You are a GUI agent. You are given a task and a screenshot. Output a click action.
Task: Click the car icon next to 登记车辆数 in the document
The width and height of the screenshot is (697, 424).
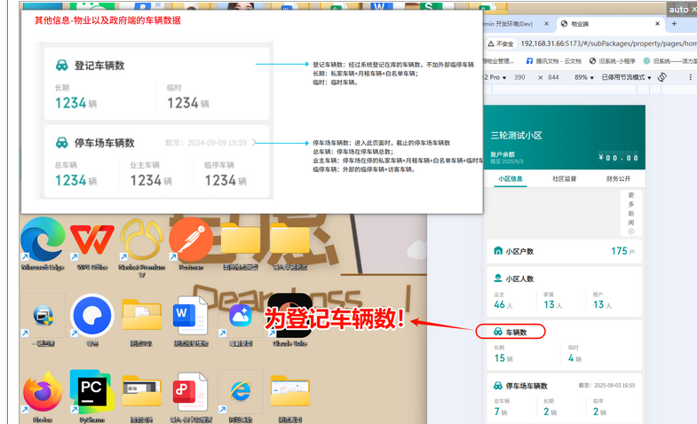click(x=62, y=66)
